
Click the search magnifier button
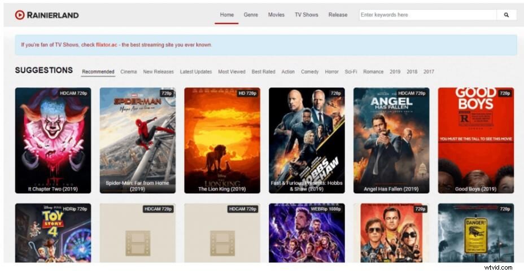[506, 15]
